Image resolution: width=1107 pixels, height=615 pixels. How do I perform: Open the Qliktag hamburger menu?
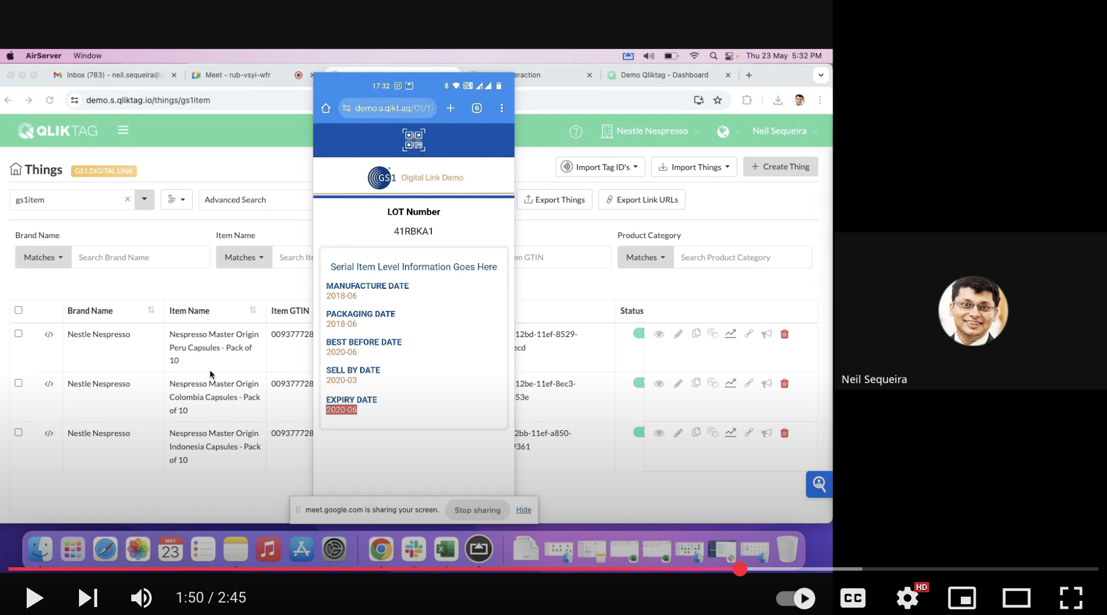click(x=123, y=130)
